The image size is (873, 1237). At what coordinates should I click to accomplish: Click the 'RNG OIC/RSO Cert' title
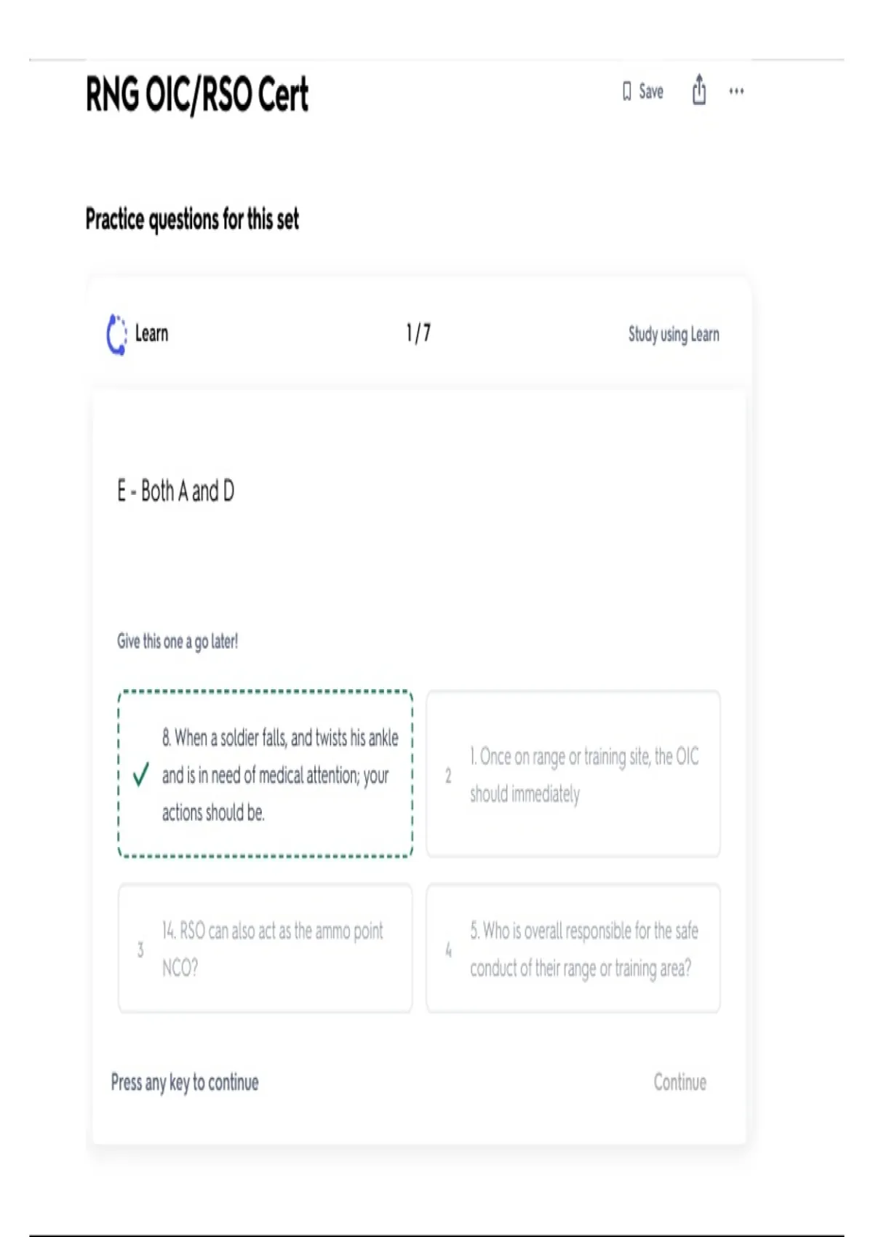[196, 95]
